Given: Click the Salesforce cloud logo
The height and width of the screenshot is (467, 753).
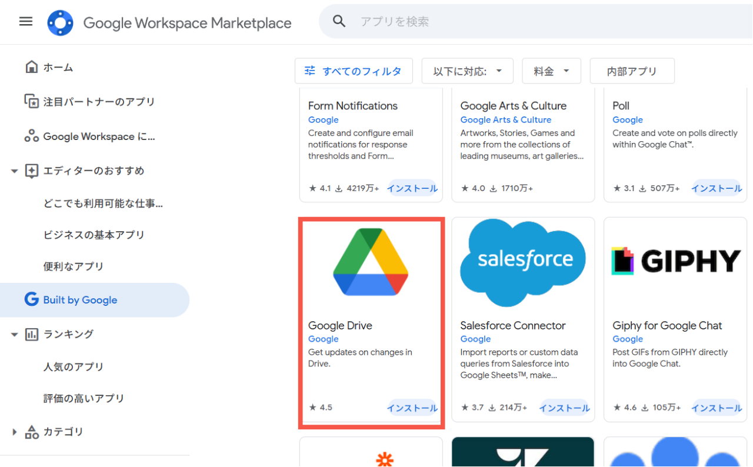Looking at the screenshot, I should 523,262.
